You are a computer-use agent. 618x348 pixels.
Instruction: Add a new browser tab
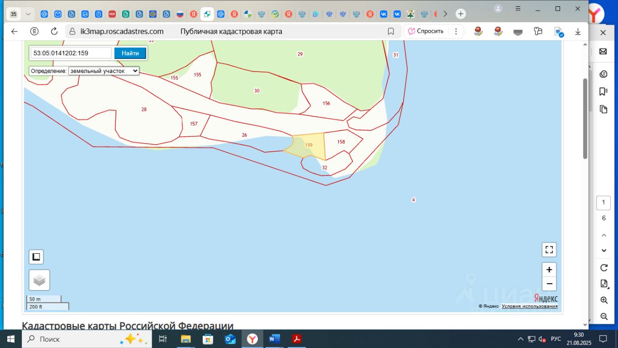461,14
